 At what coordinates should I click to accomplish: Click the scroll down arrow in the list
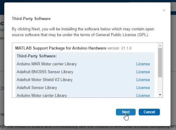[x=160, y=95]
